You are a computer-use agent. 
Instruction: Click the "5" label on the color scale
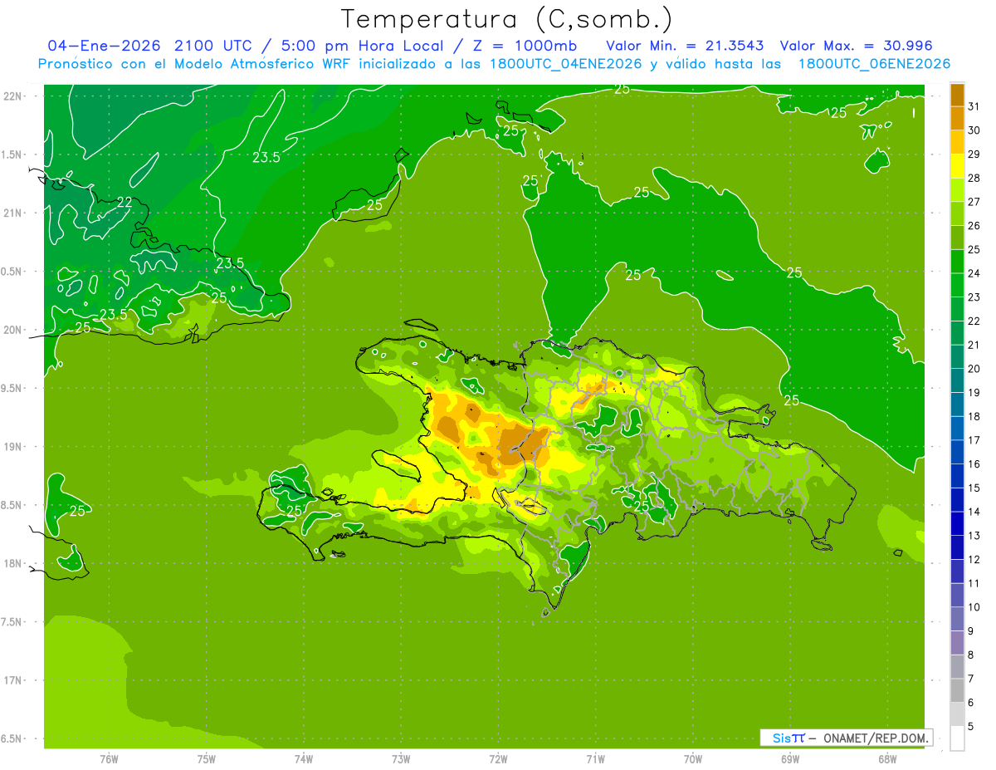(x=971, y=726)
